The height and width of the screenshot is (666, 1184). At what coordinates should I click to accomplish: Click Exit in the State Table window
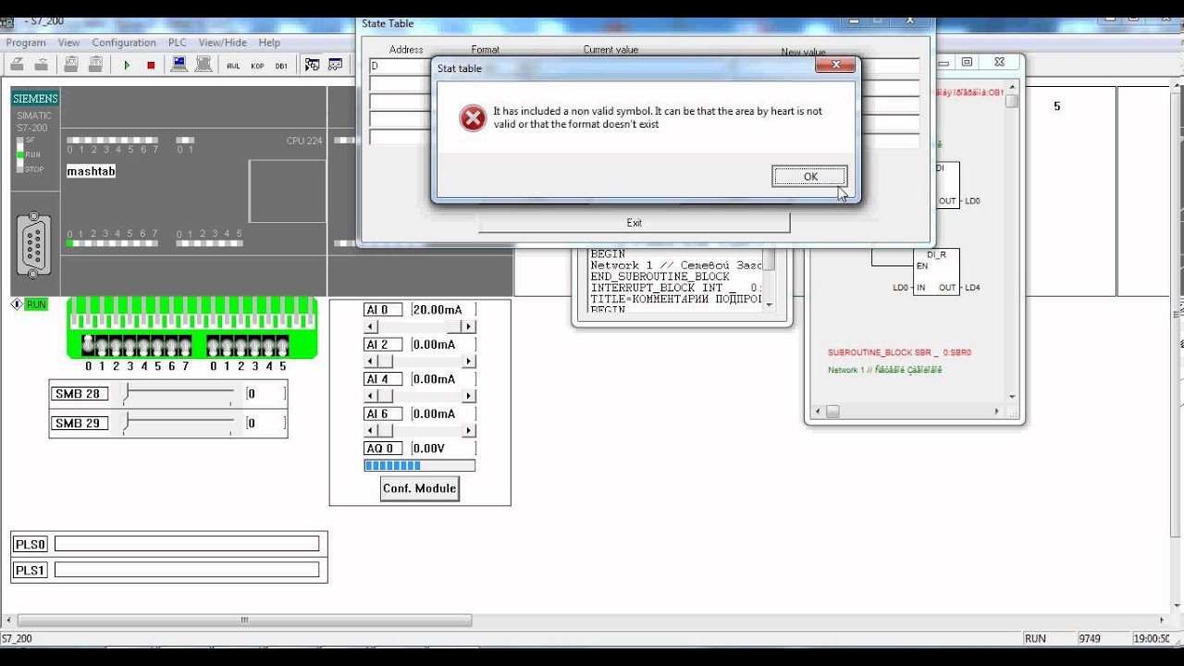pos(634,223)
